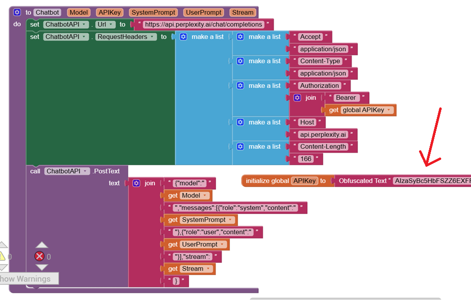Edit application/json text under Accept
This screenshot has width=471, height=305.
[323, 49]
